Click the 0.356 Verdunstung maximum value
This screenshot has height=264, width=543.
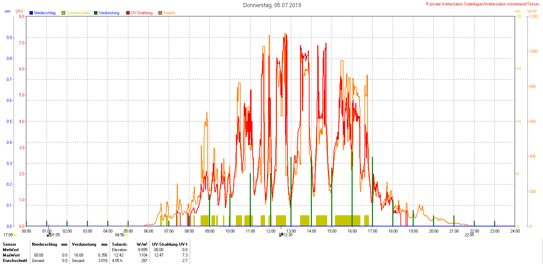click(103, 255)
